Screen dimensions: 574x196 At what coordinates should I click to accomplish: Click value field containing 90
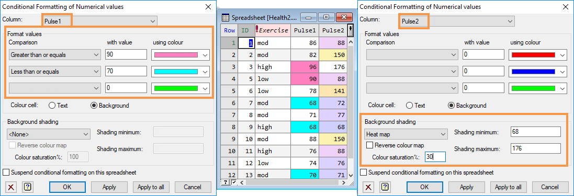click(126, 55)
